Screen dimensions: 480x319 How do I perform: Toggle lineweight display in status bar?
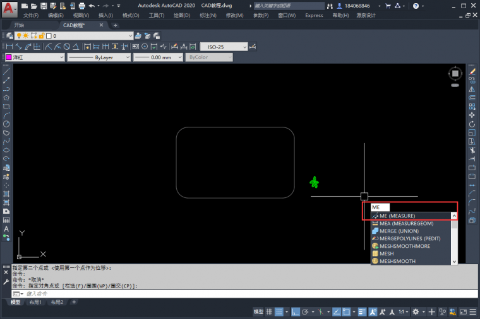[x=363, y=311]
